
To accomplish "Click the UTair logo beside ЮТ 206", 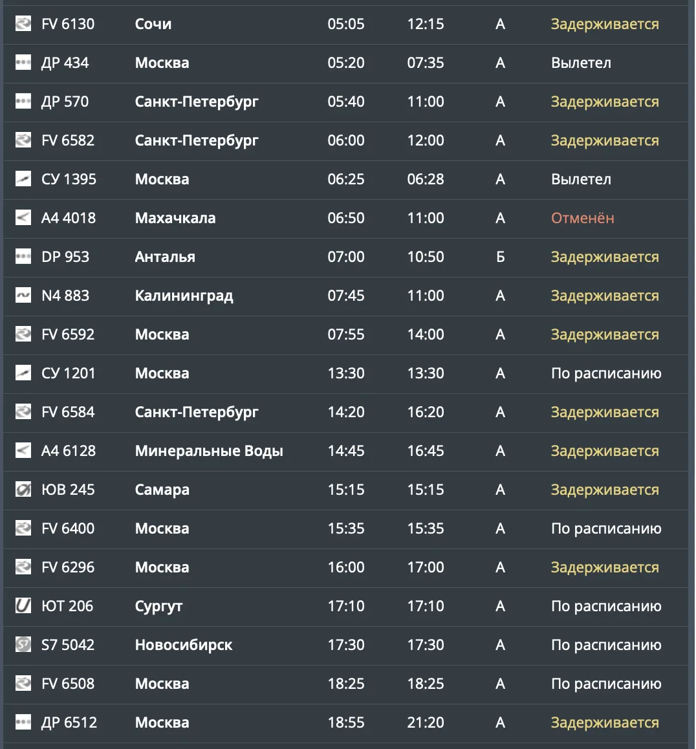I will pyautogui.click(x=23, y=605).
